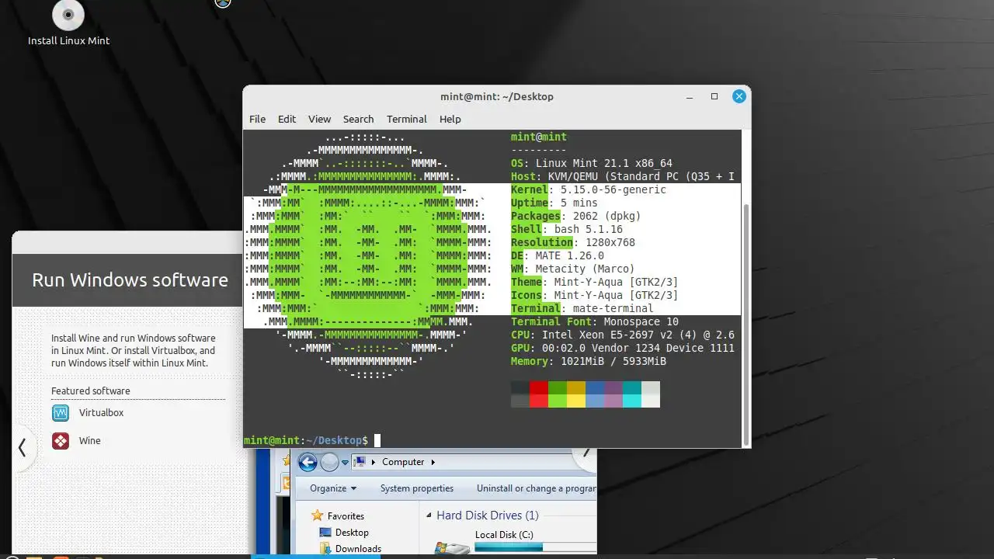
Task: Click the red swatch in neofetch palette
Action: pyautogui.click(x=539, y=394)
